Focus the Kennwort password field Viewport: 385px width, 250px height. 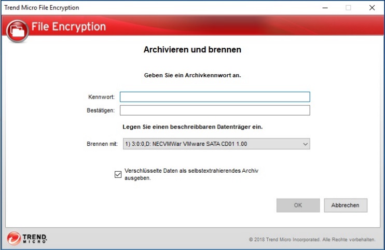coord(215,97)
